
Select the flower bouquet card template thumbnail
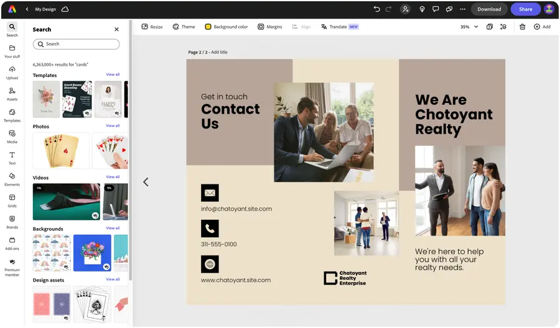(x=46, y=99)
